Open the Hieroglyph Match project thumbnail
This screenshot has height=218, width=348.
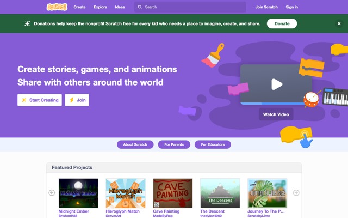coord(126,193)
